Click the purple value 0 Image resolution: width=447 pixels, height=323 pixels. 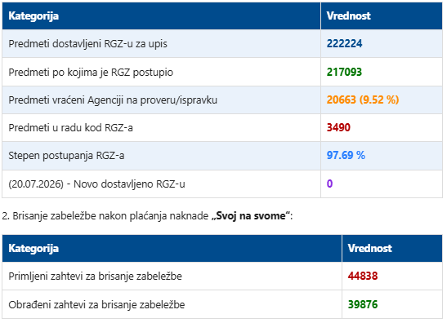pyautogui.click(x=329, y=184)
